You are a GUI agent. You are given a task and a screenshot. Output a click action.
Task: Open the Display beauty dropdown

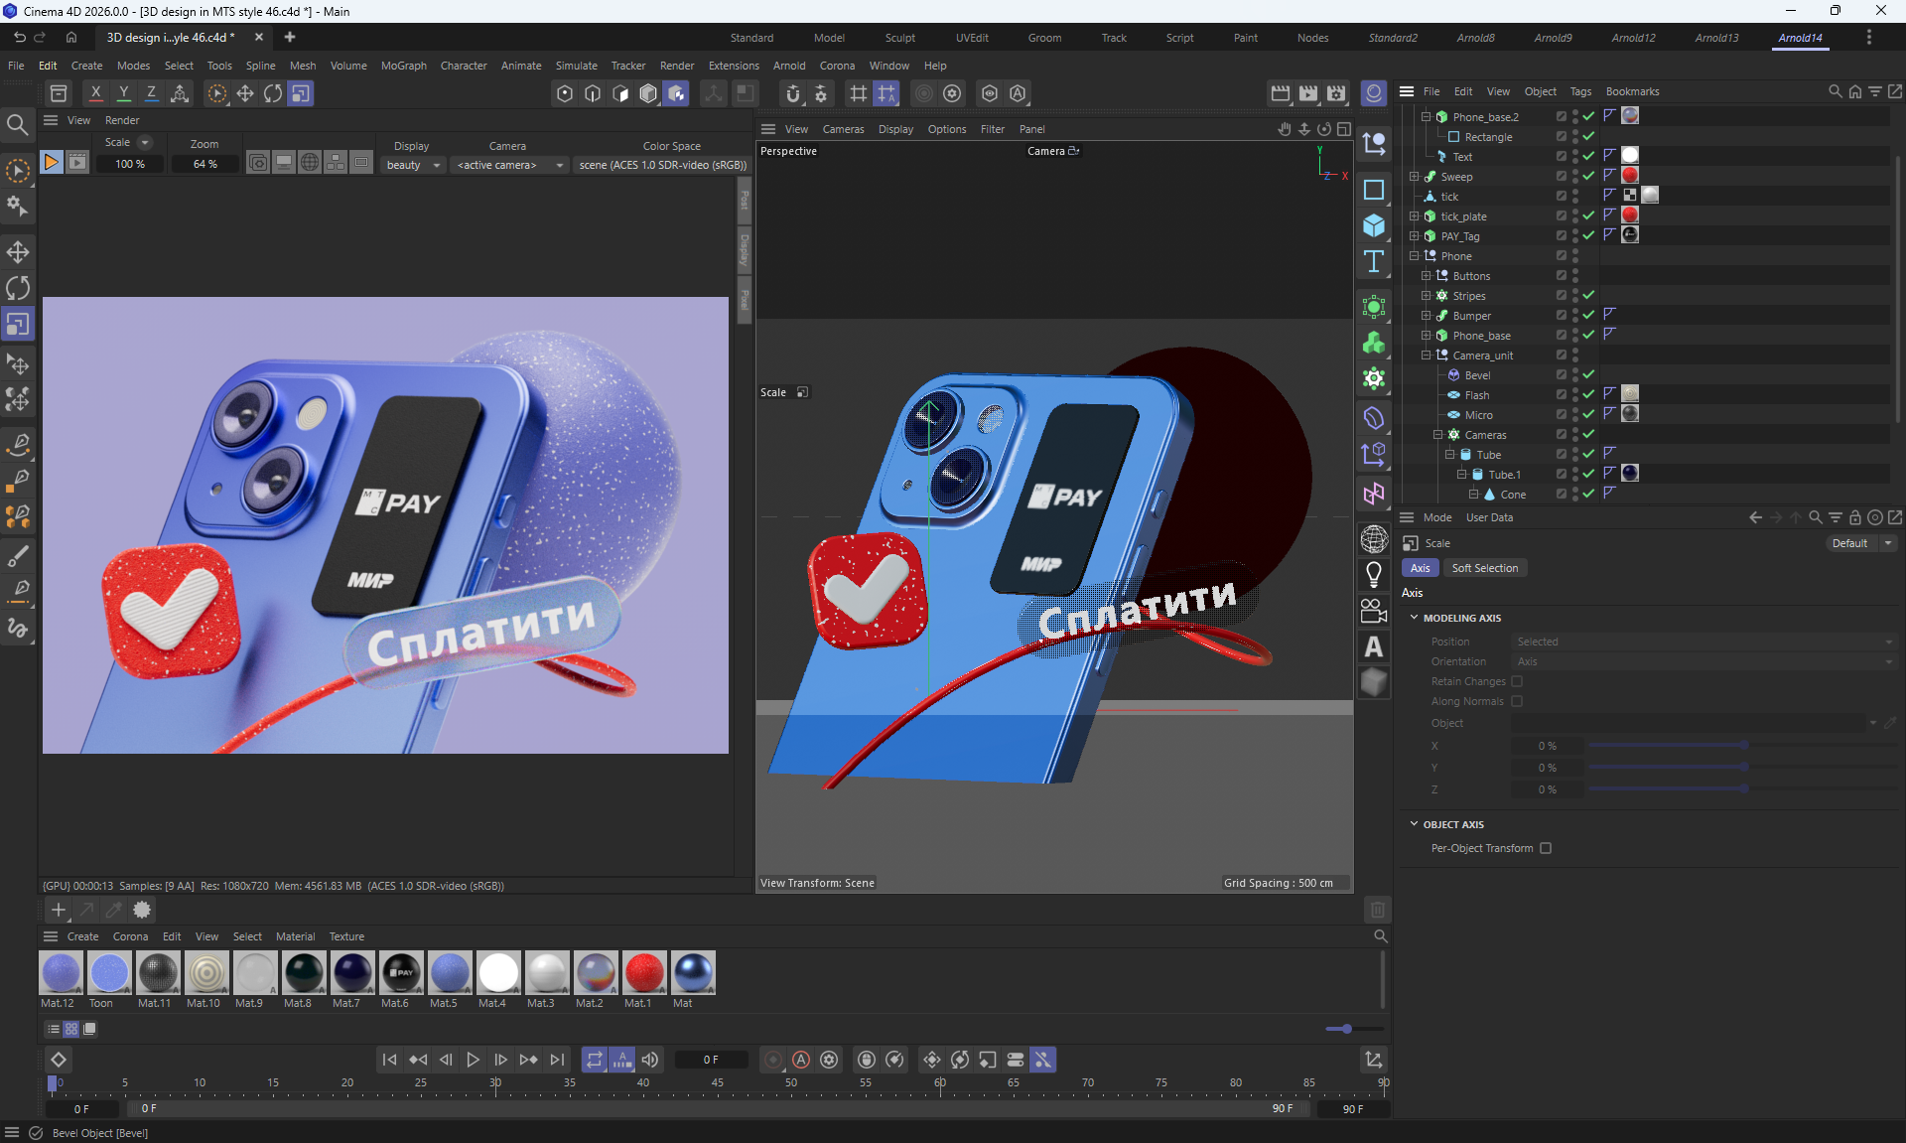tap(414, 165)
